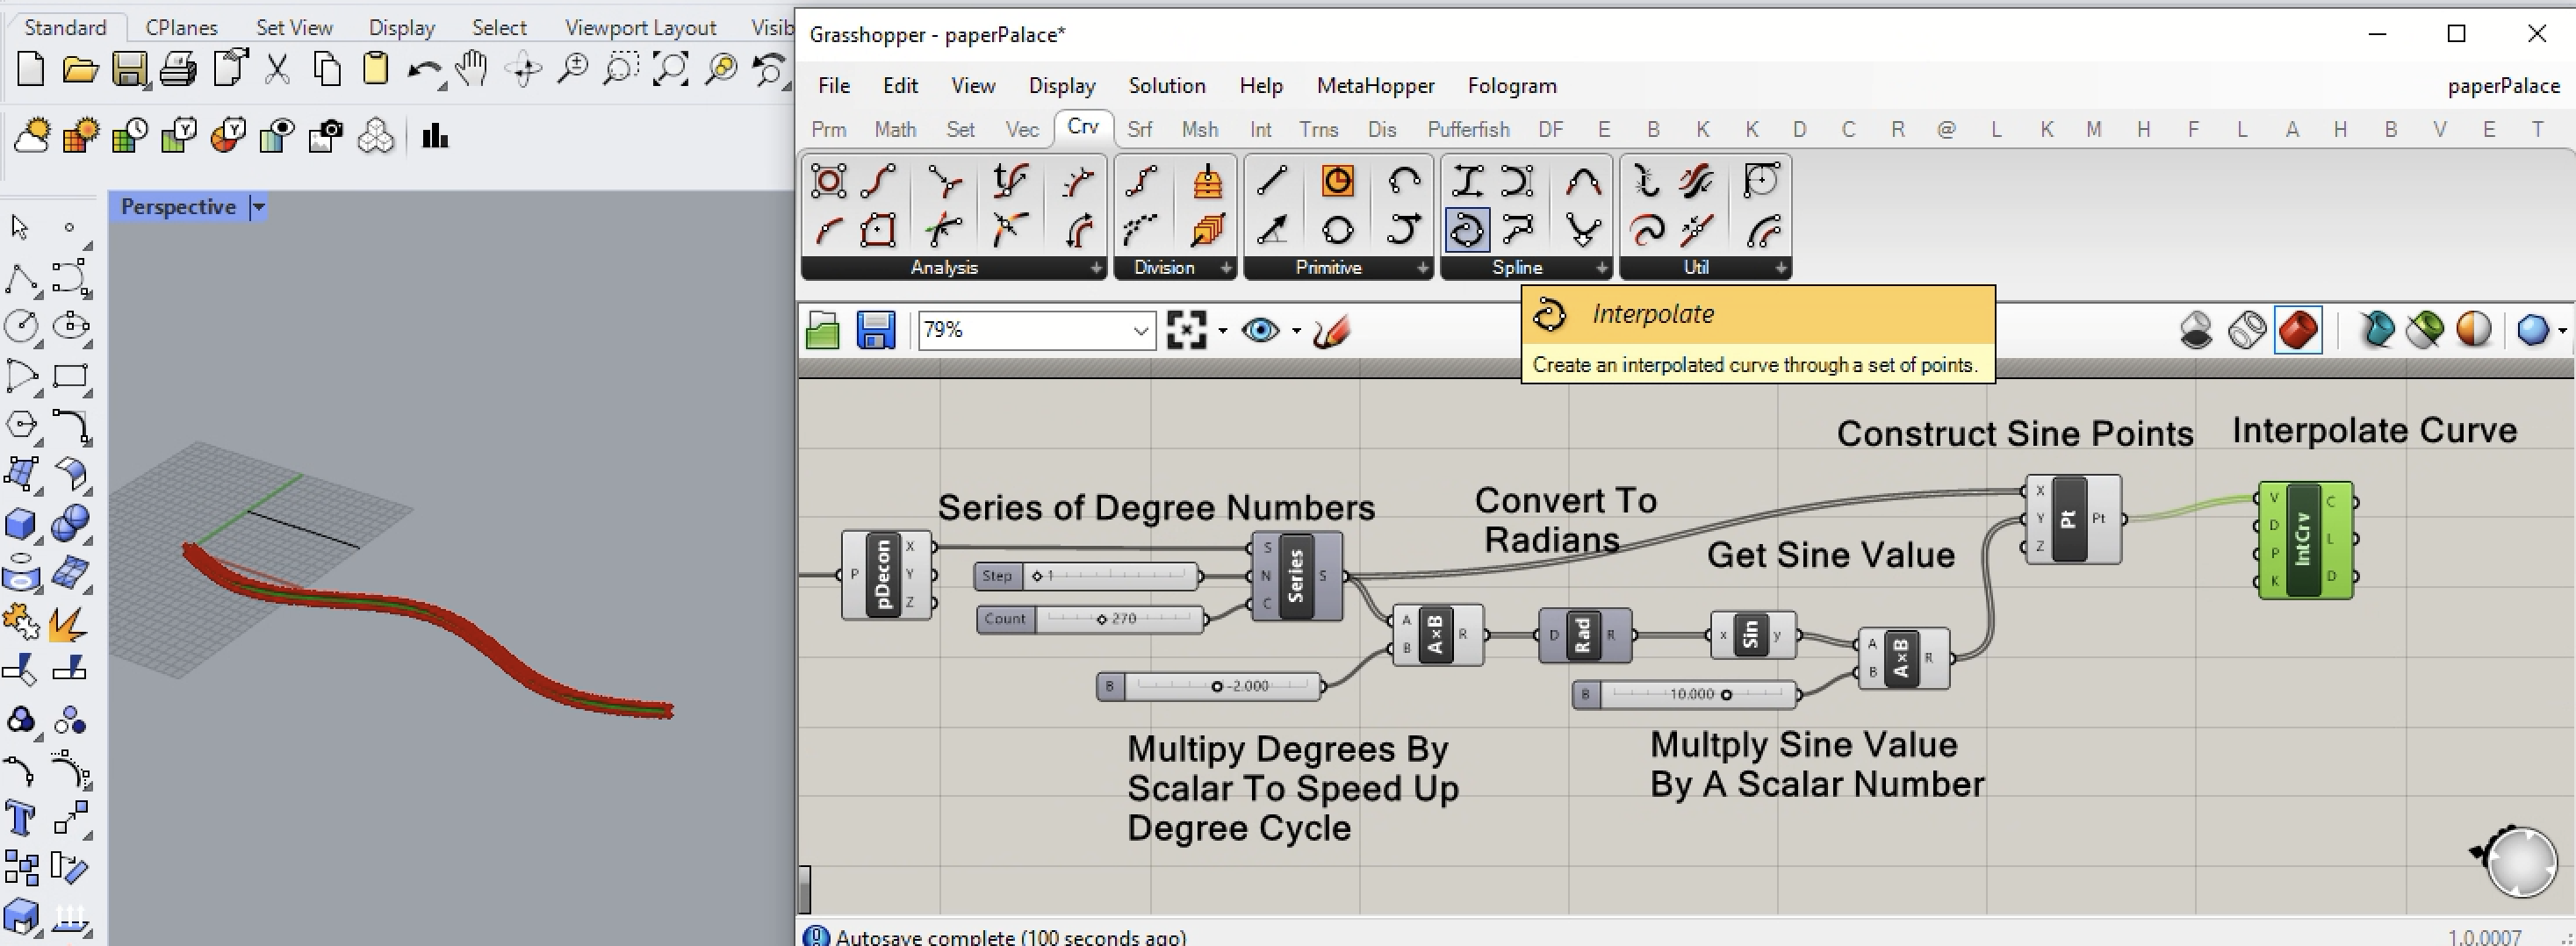
Task: Toggle preview selected only blue icon
Action: pos(2377,330)
